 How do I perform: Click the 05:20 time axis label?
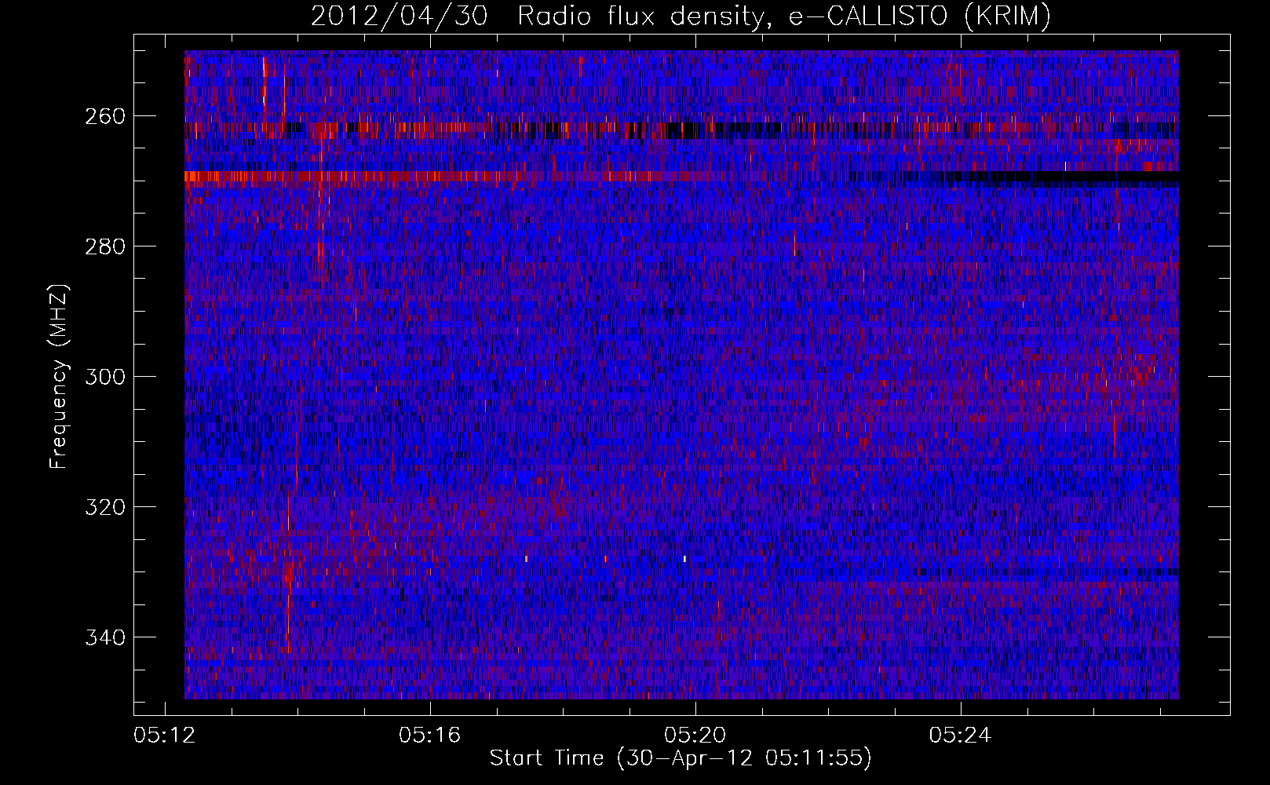pos(695,736)
